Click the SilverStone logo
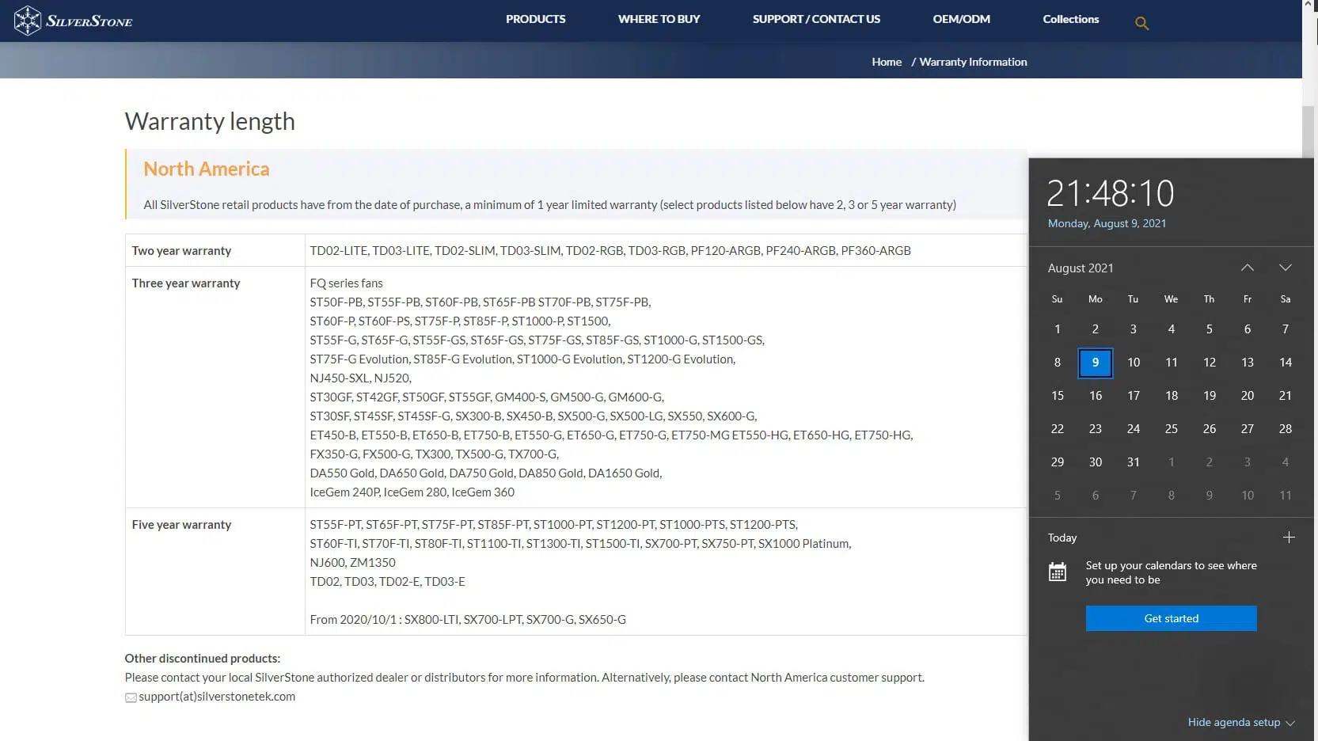 [x=74, y=21]
